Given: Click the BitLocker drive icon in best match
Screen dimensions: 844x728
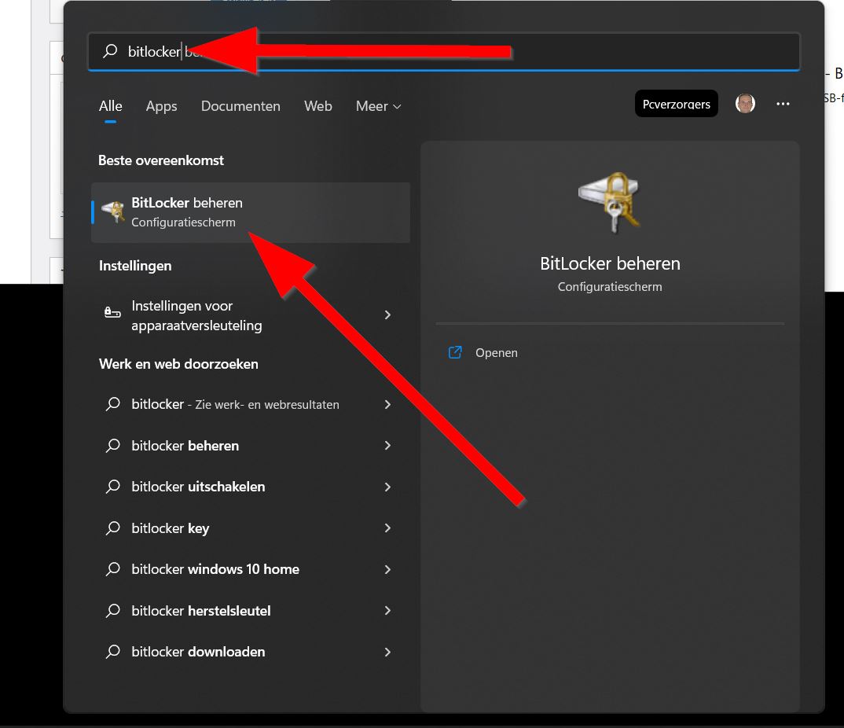Looking at the screenshot, I should [113, 211].
